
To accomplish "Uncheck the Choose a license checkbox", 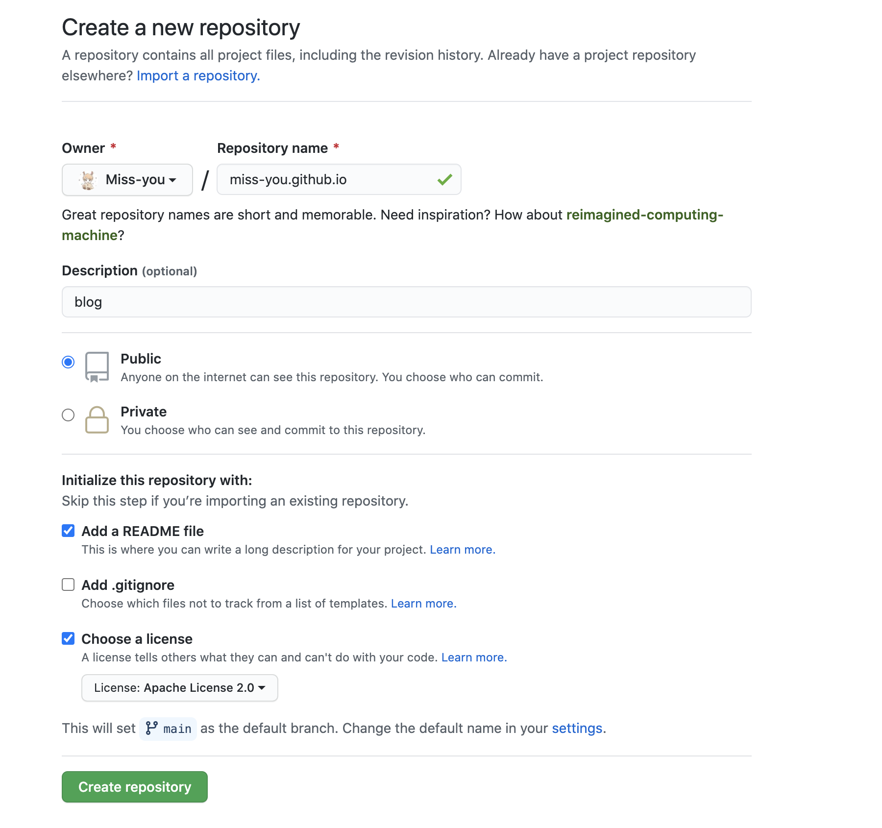I will (x=68, y=638).
